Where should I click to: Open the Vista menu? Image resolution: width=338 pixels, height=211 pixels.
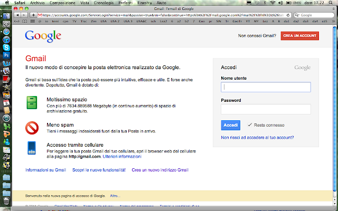[84, 3]
